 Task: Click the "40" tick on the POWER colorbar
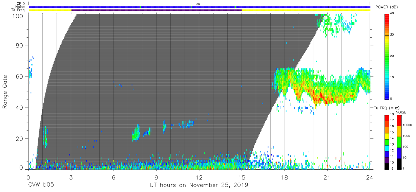point(392,14)
